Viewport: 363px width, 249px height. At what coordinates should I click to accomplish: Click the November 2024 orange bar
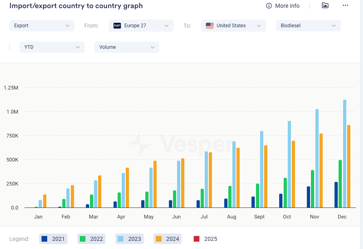point(321,170)
